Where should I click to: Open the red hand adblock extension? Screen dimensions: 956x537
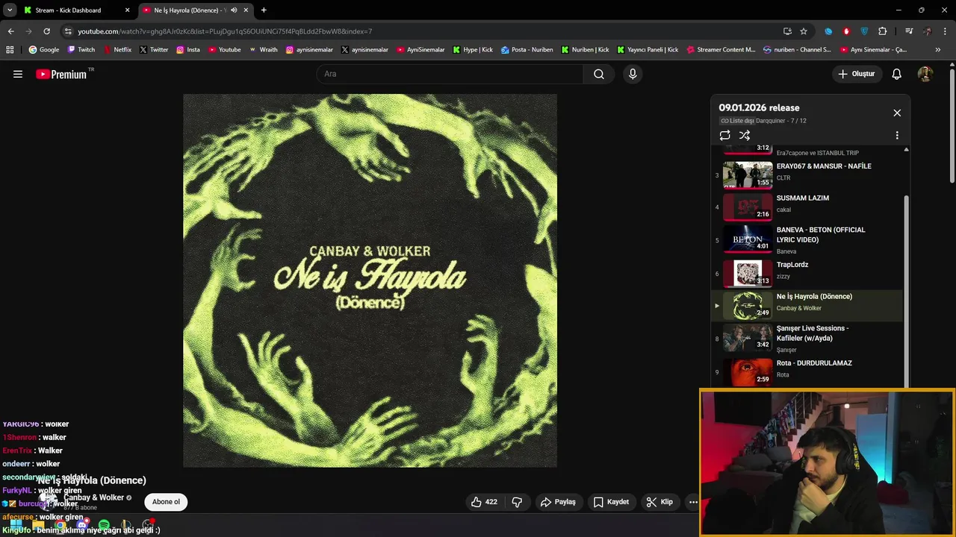tap(846, 31)
